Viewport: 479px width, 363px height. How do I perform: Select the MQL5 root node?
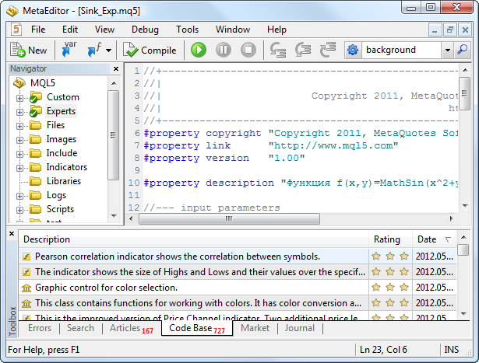(x=43, y=83)
